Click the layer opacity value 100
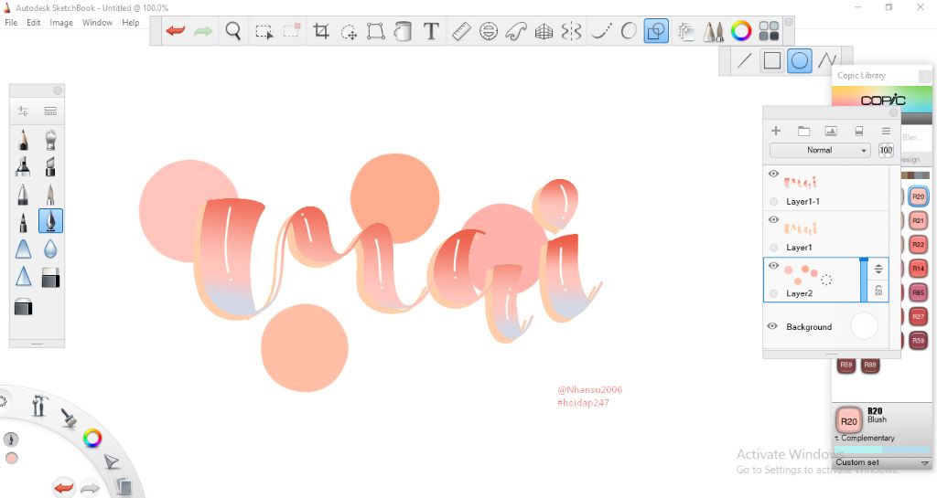This screenshot has width=937, height=498. (886, 150)
